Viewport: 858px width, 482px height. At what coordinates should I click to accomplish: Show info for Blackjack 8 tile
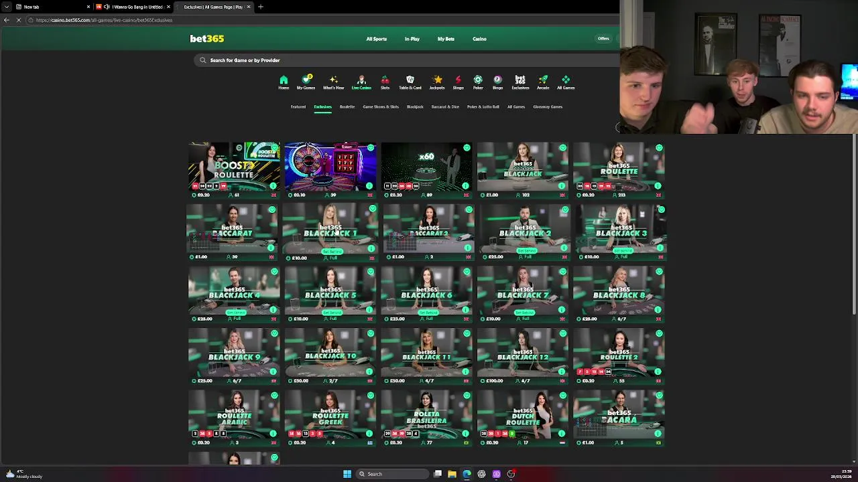(658, 310)
